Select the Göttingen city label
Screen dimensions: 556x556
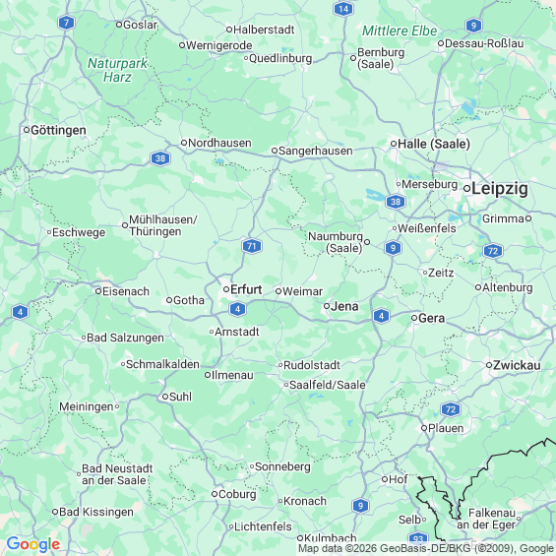pos(58,130)
